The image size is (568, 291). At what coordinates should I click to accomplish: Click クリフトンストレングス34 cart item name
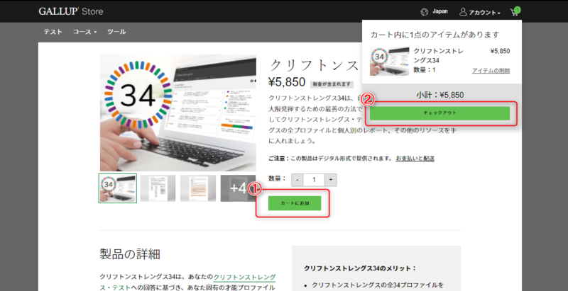[x=438, y=56]
